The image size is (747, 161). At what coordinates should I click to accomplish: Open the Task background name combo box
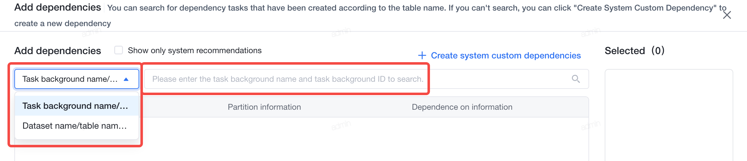click(76, 79)
